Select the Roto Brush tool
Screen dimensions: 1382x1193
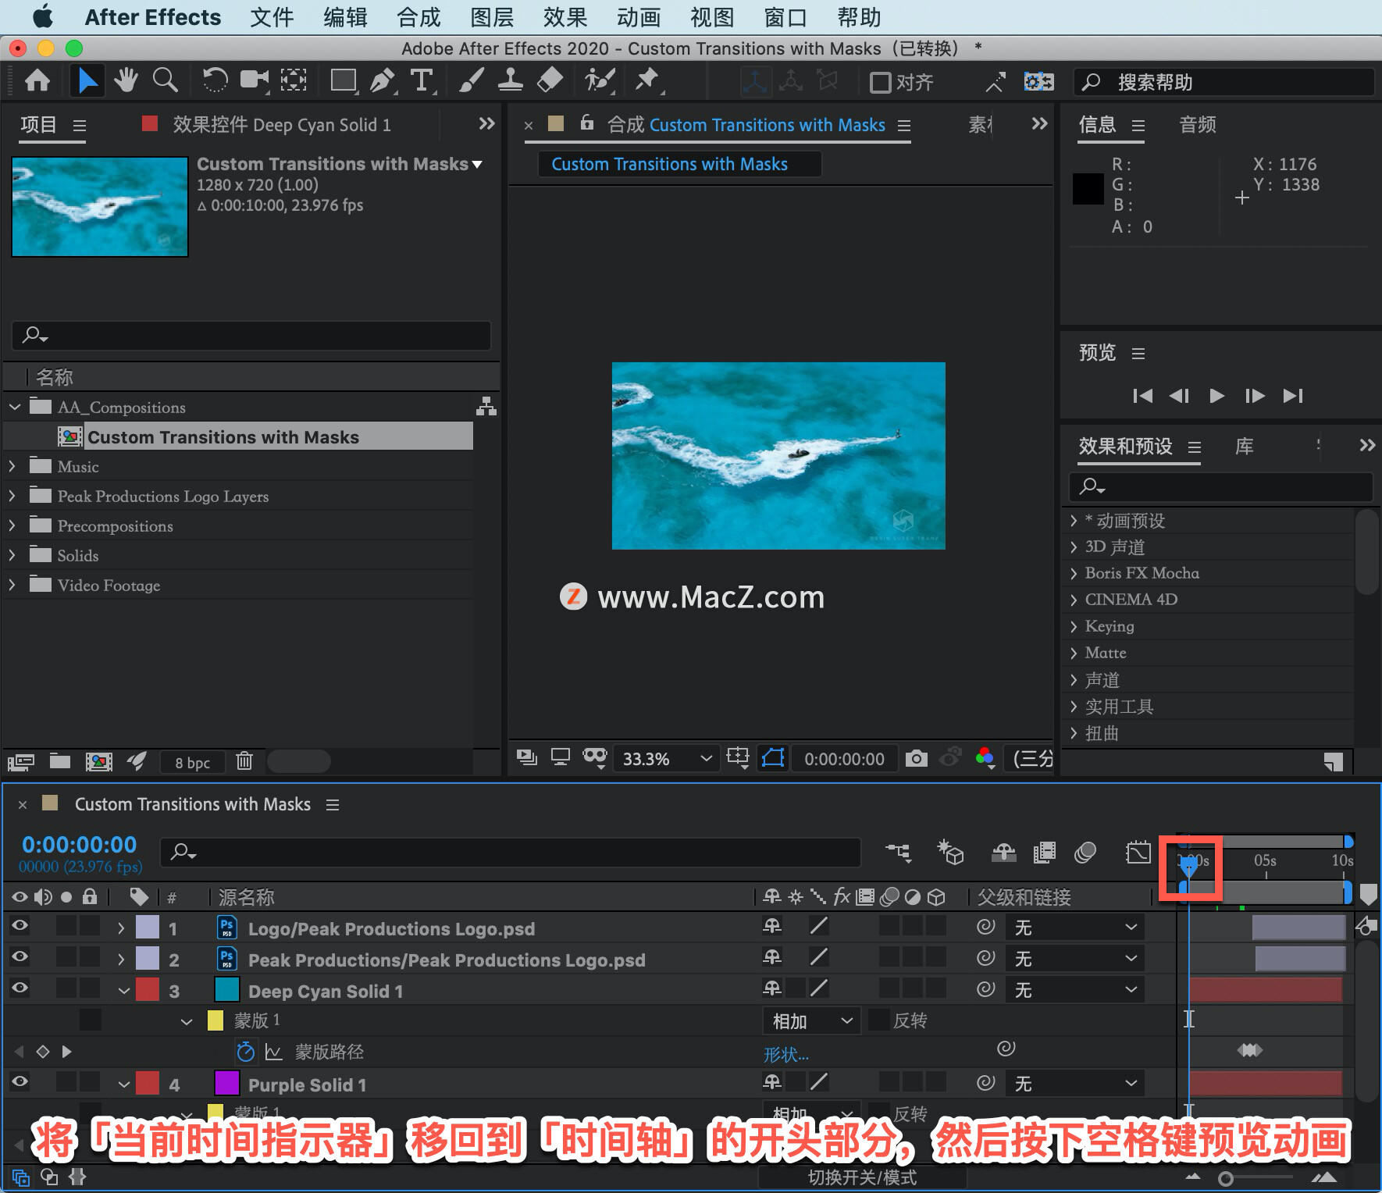tap(600, 80)
